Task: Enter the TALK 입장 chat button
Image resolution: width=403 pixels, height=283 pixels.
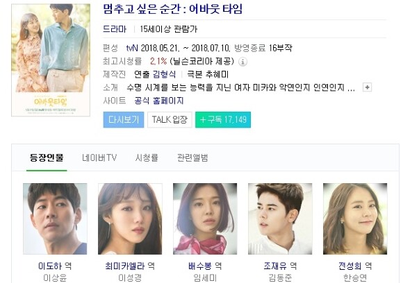Action: click(170, 119)
